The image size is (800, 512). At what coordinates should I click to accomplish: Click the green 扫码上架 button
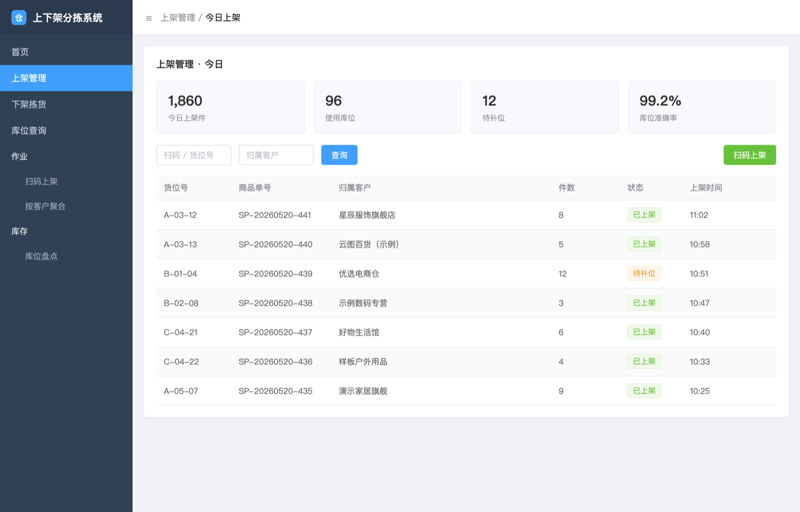click(x=749, y=155)
